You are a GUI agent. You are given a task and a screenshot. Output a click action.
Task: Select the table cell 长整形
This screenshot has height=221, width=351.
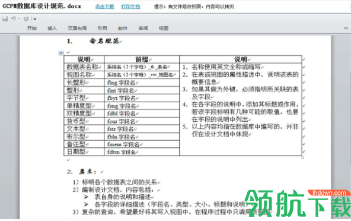click(84, 83)
